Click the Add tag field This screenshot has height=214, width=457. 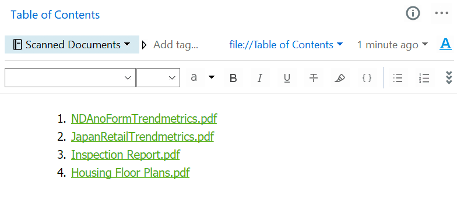[x=176, y=45]
